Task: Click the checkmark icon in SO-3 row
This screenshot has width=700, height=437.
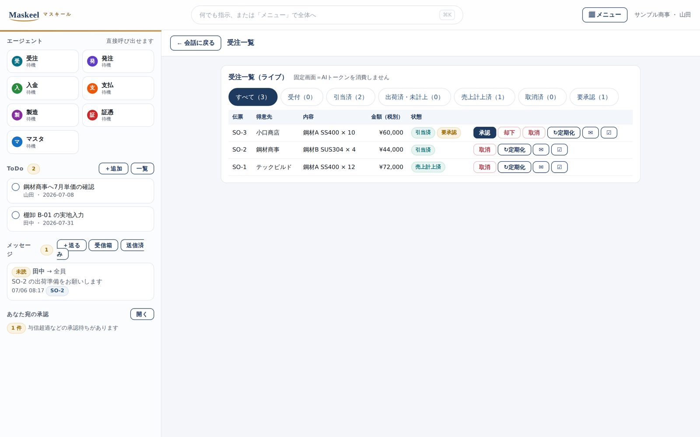Action: click(x=609, y=132)
